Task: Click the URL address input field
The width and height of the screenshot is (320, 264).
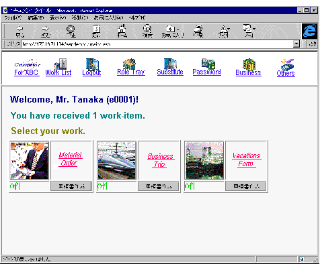Action: [x=157, y=44]
